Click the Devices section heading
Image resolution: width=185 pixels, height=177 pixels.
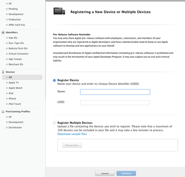(x=10, y=72)
